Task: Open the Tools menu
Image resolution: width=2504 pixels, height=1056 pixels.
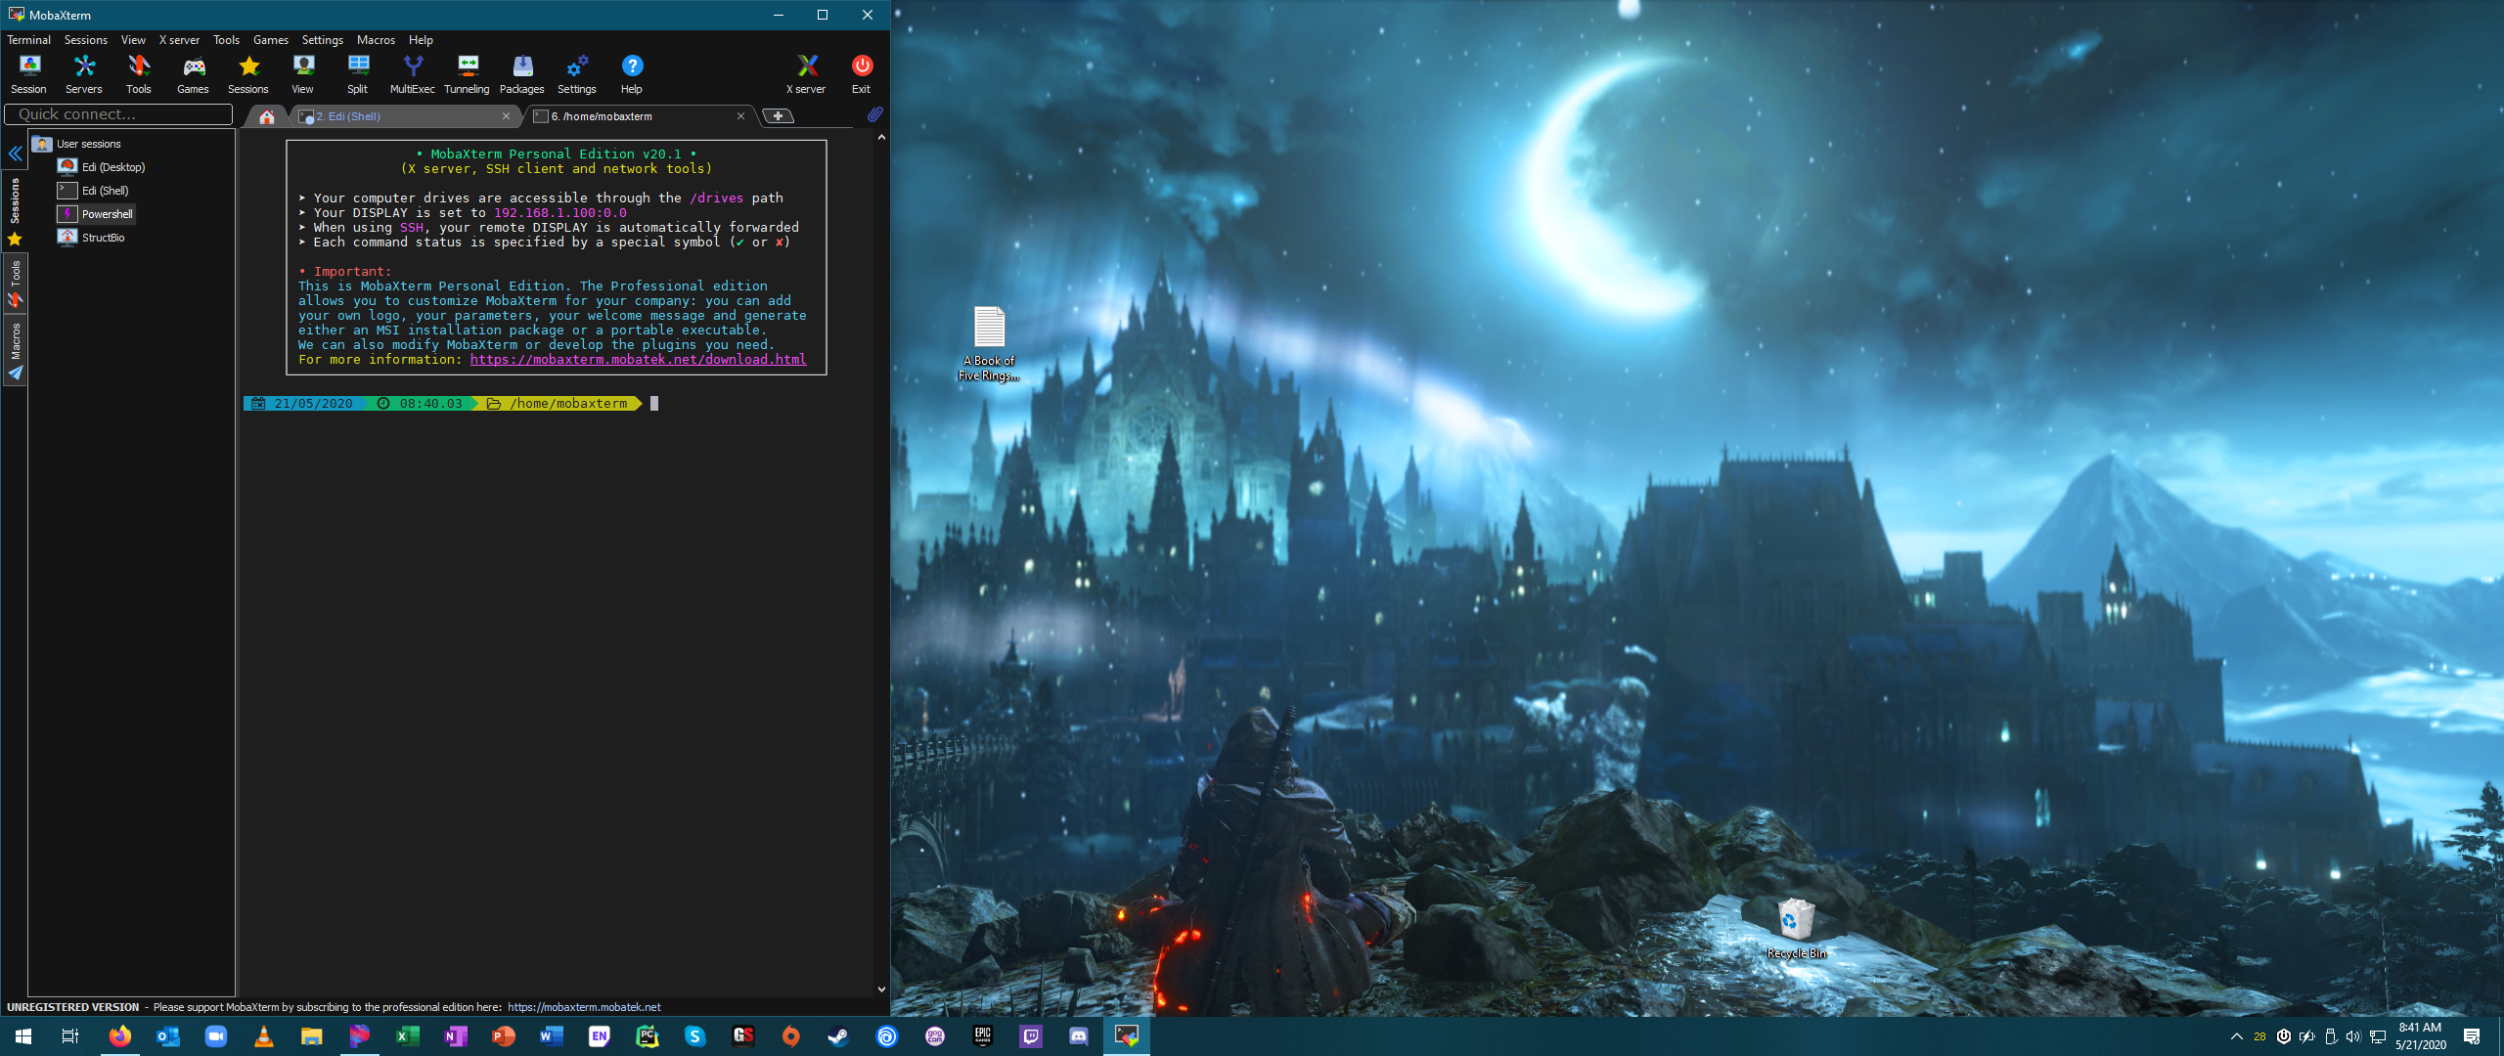Action: (x=226, y=40)
